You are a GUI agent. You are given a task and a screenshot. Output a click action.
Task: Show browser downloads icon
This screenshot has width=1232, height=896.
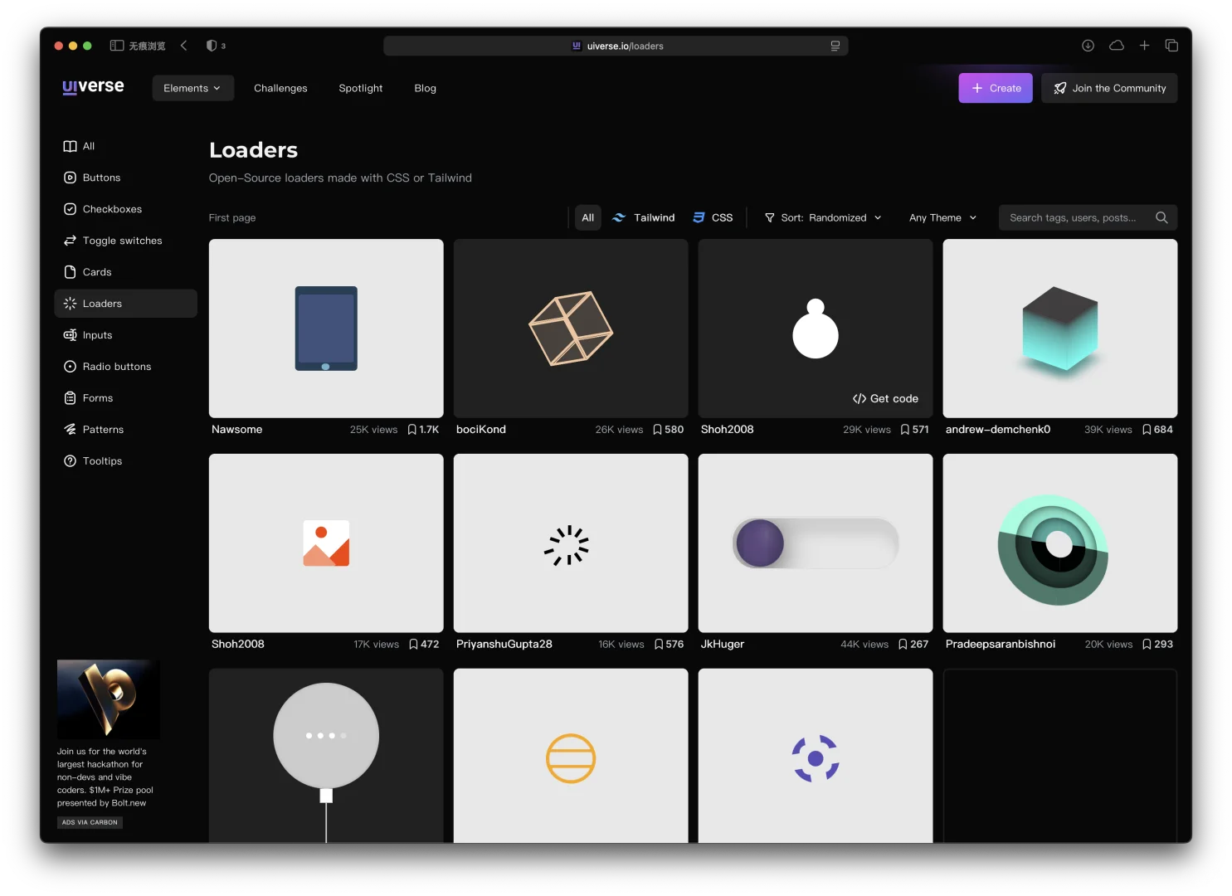1088,46
